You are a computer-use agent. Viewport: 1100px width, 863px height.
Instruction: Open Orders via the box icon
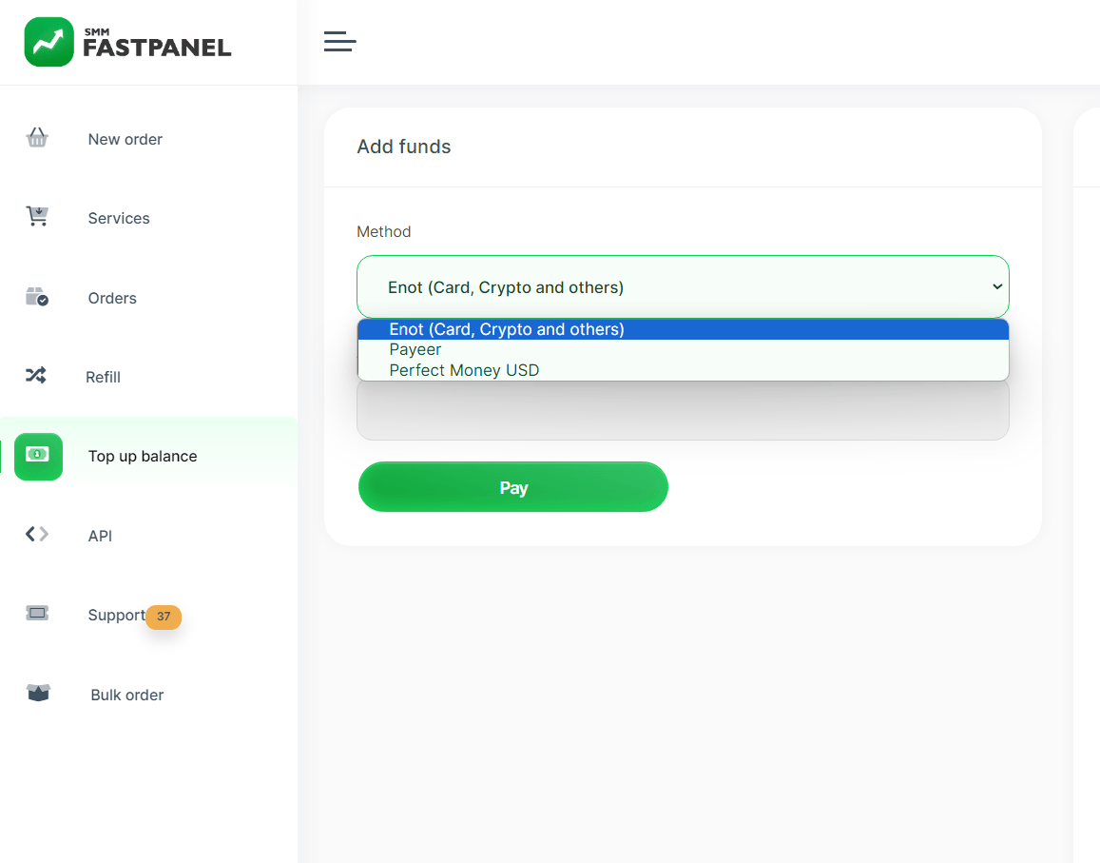point(36,297)
